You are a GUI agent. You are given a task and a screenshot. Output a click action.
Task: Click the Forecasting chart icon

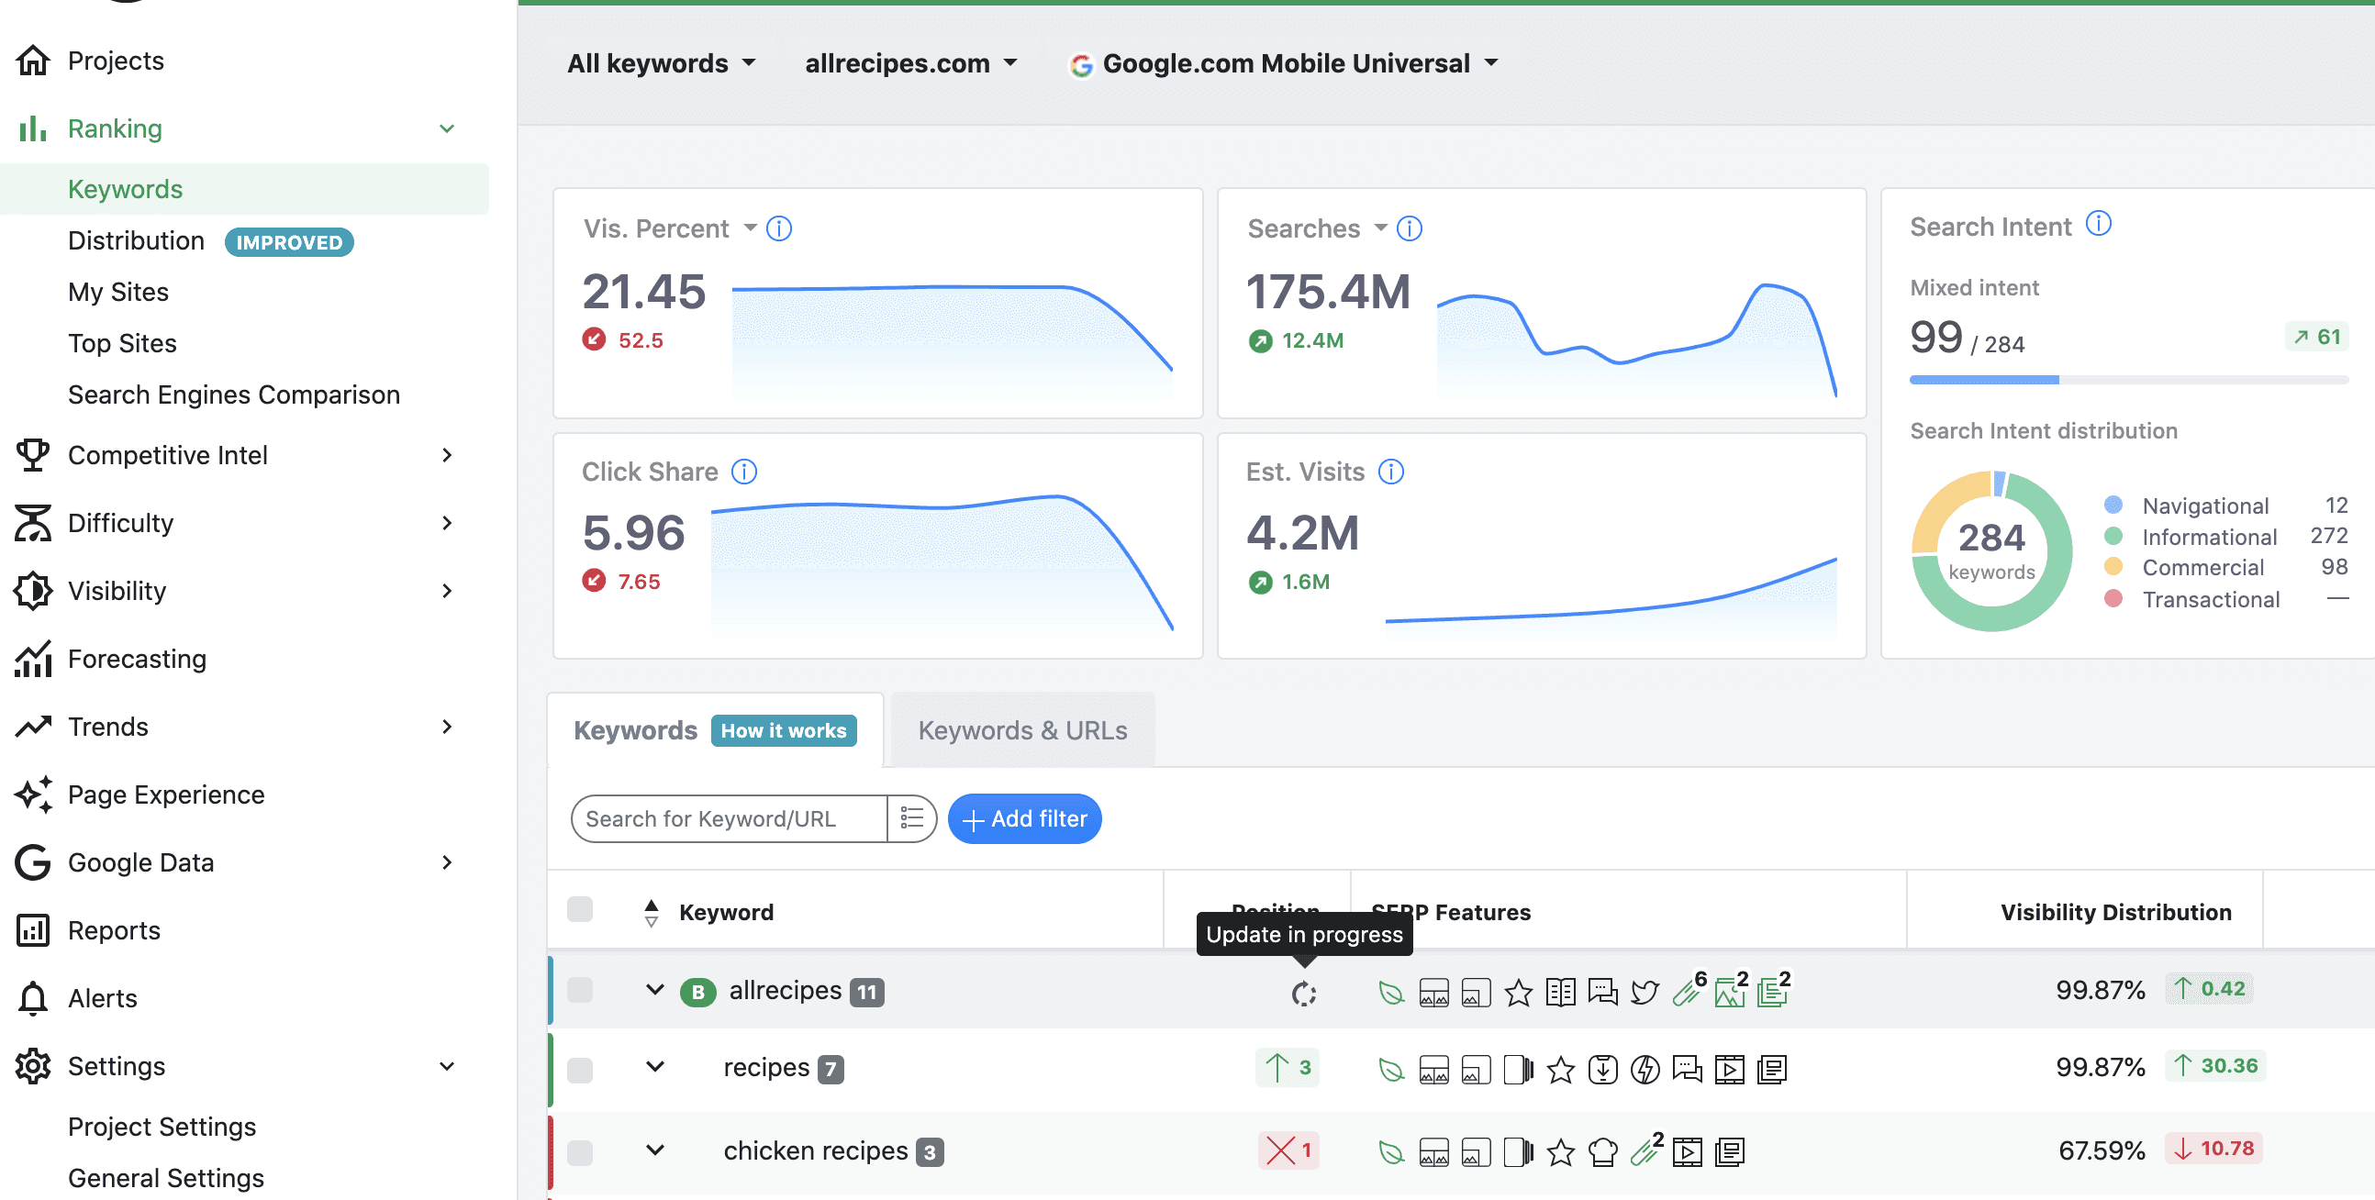33,659
